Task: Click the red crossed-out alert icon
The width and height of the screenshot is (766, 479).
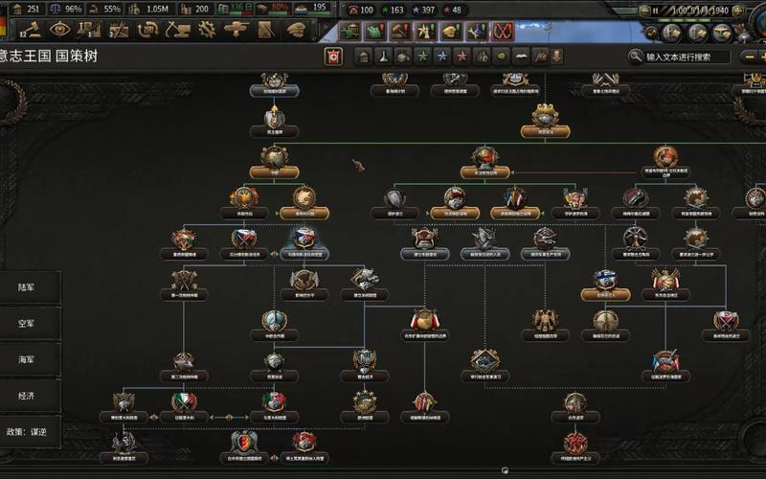Action: [x=502, y=32]
